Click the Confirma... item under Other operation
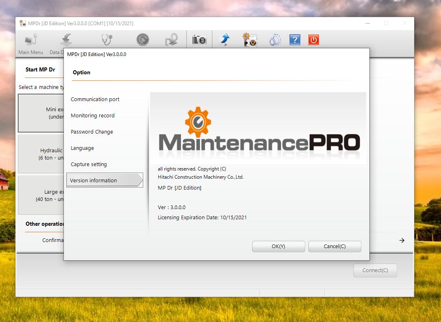The width and height of the screenshot is (441, 322). pyautogui.click(x=53, y=240)
